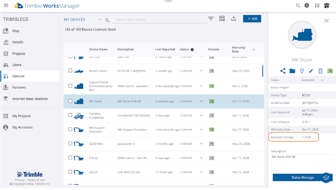
Task: Open Projects in the left sidebar
Action: point(18,54)
